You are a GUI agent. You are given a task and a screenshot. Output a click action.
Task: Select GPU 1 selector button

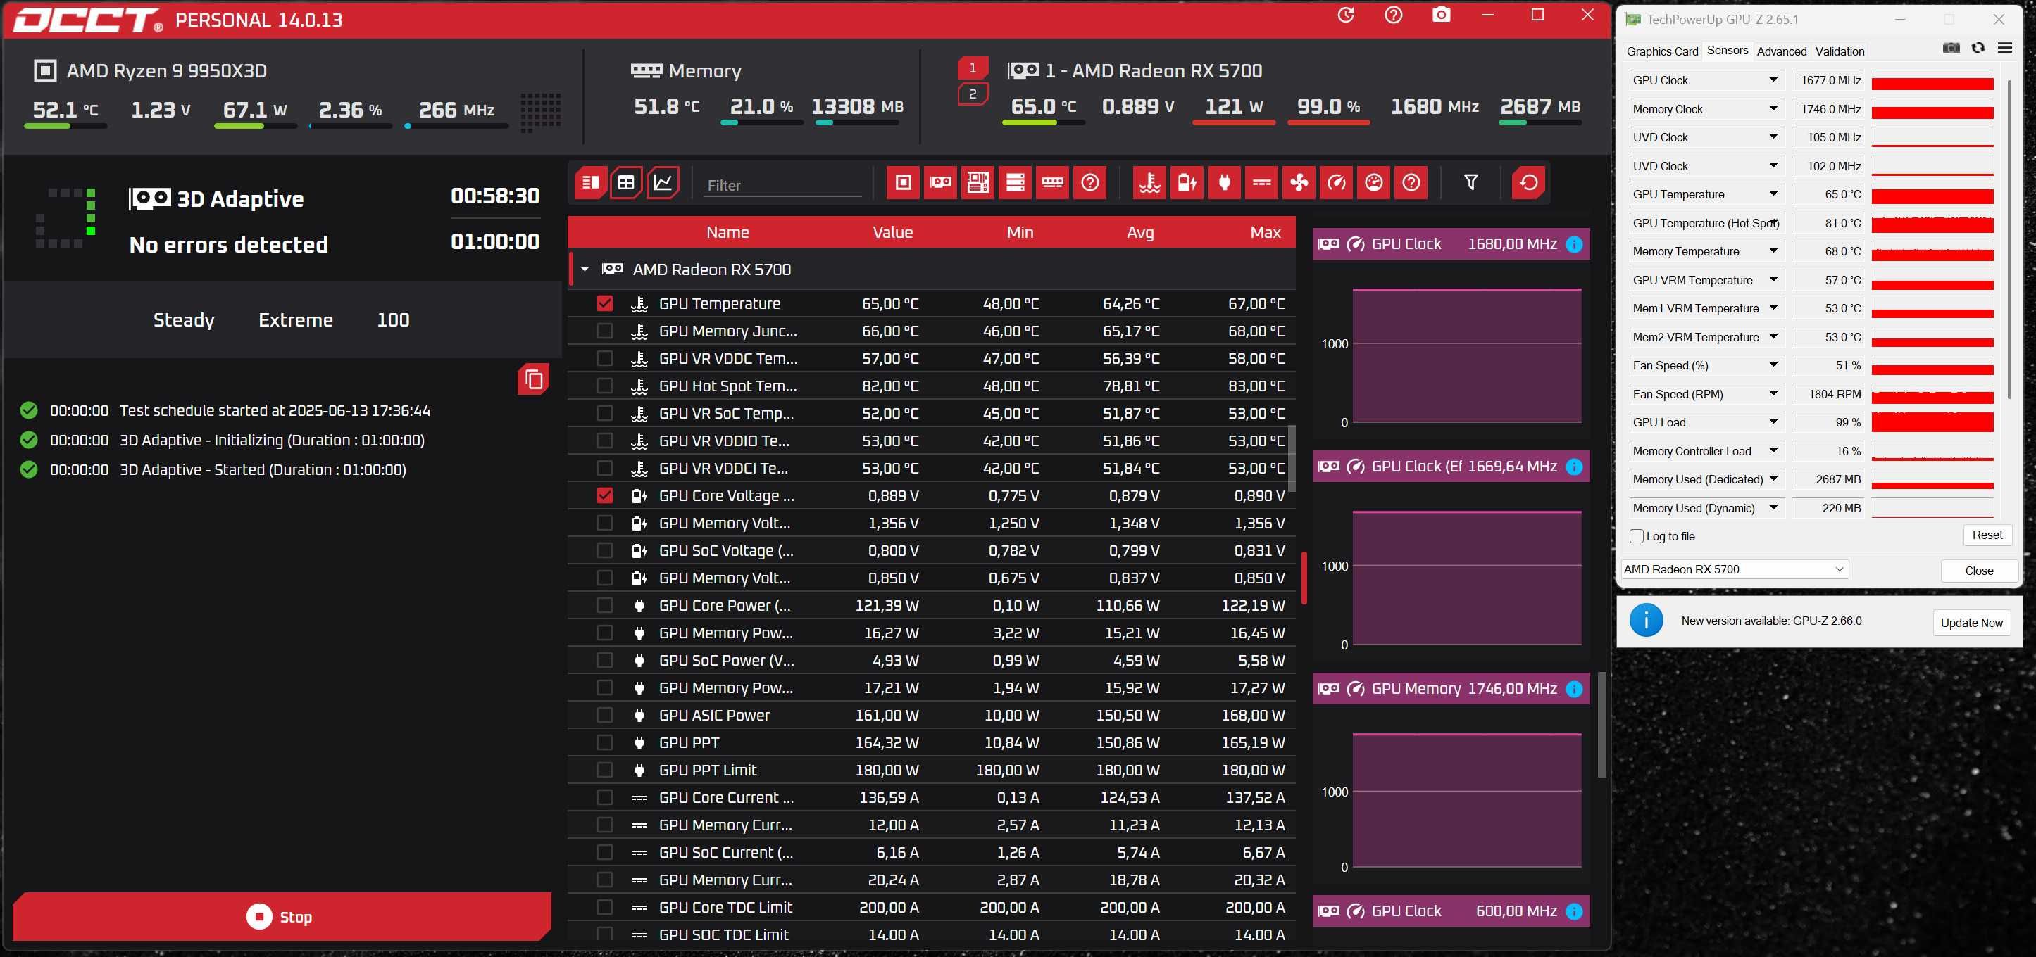tap(972, 68)
